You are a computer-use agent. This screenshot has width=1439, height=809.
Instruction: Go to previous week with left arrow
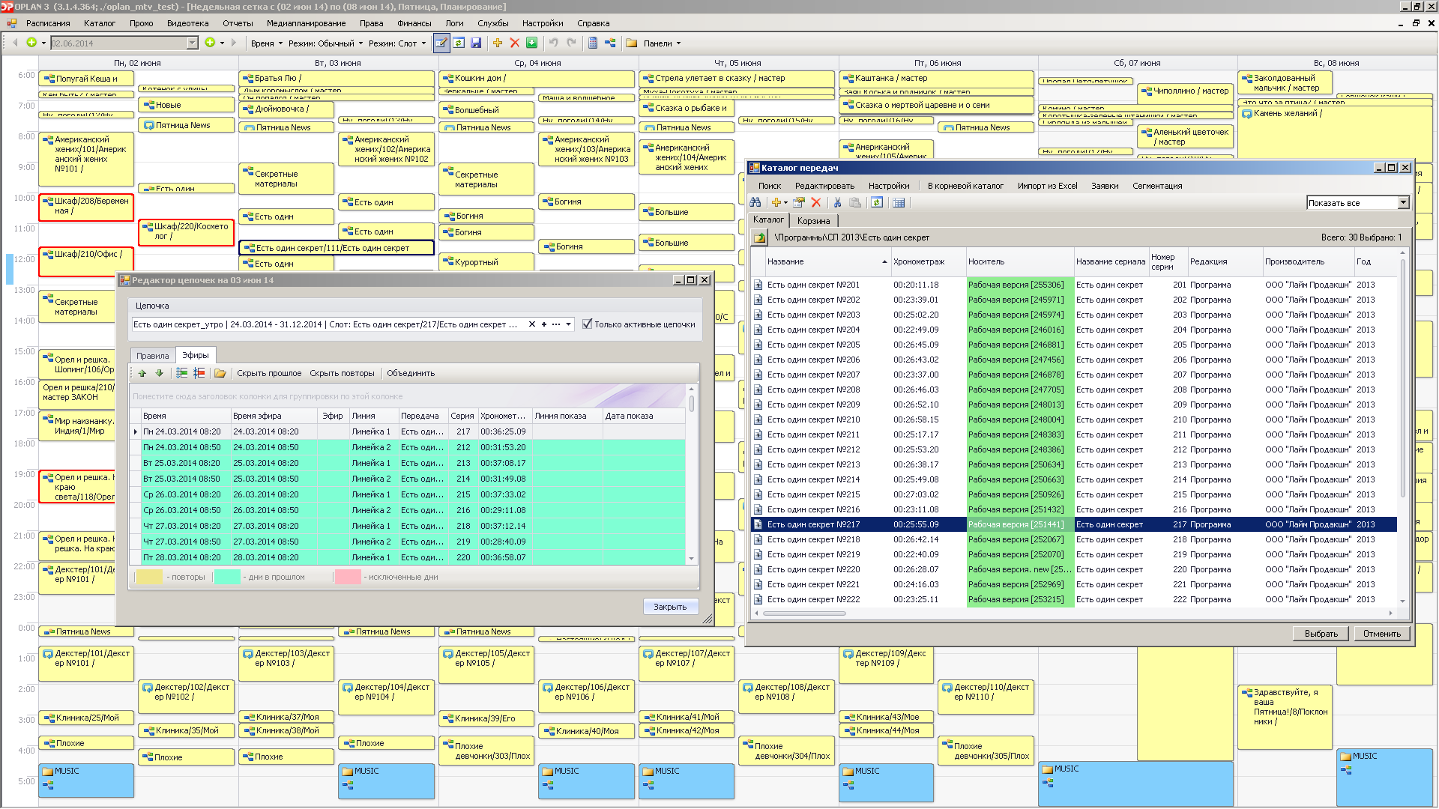14,43
